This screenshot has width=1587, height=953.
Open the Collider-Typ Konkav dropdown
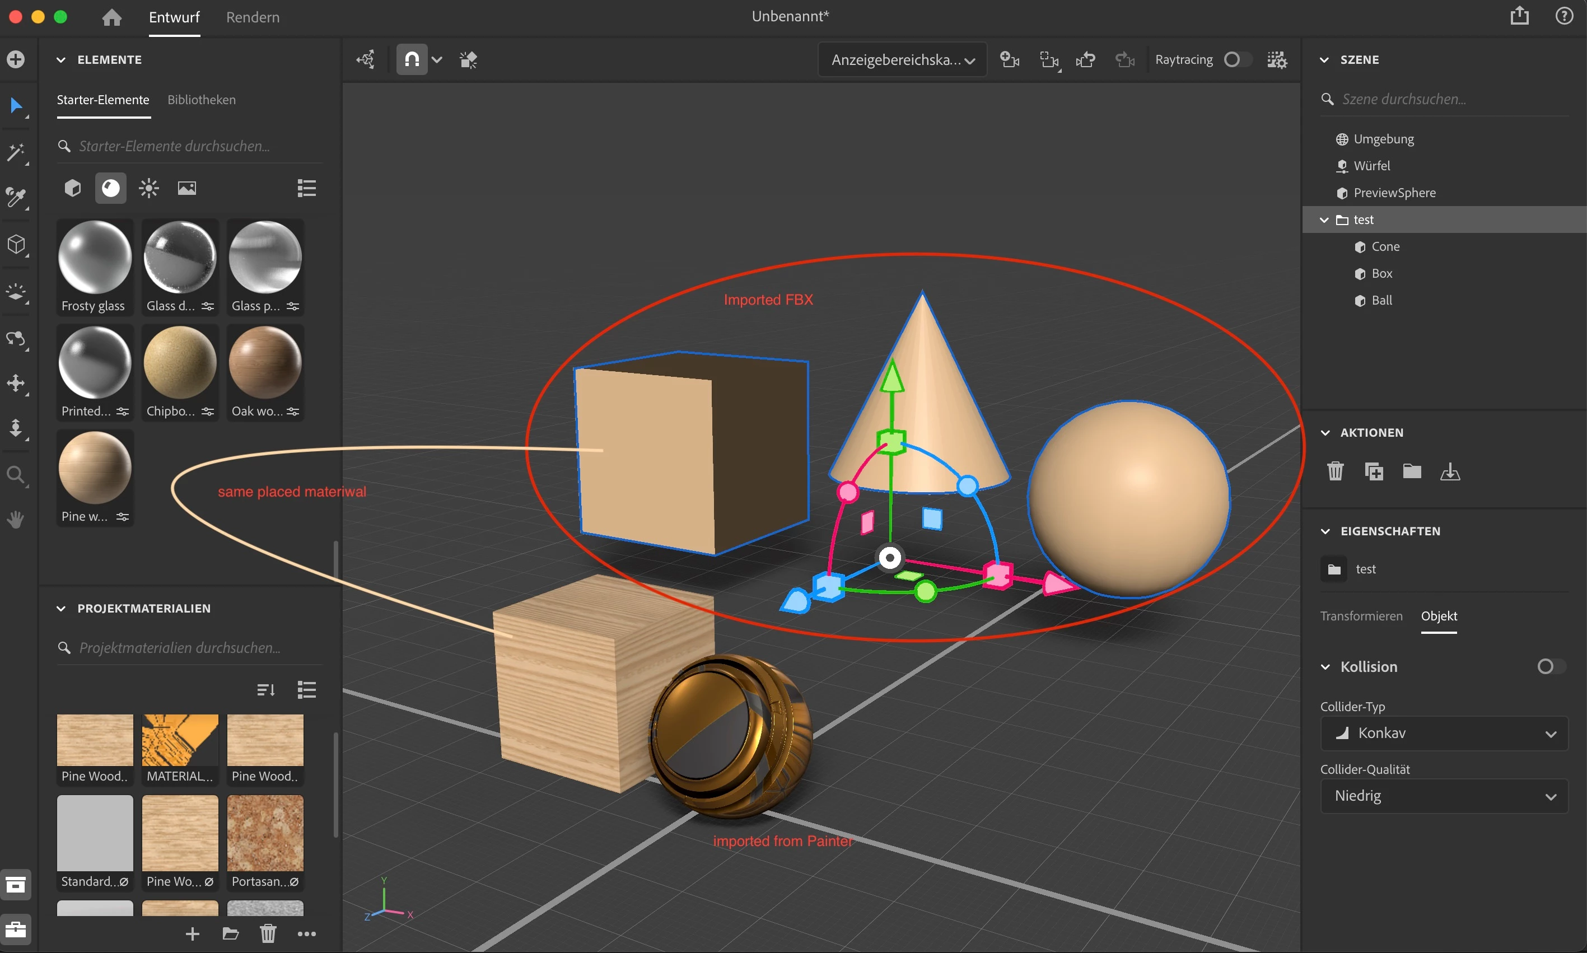tap(1444, 734)
